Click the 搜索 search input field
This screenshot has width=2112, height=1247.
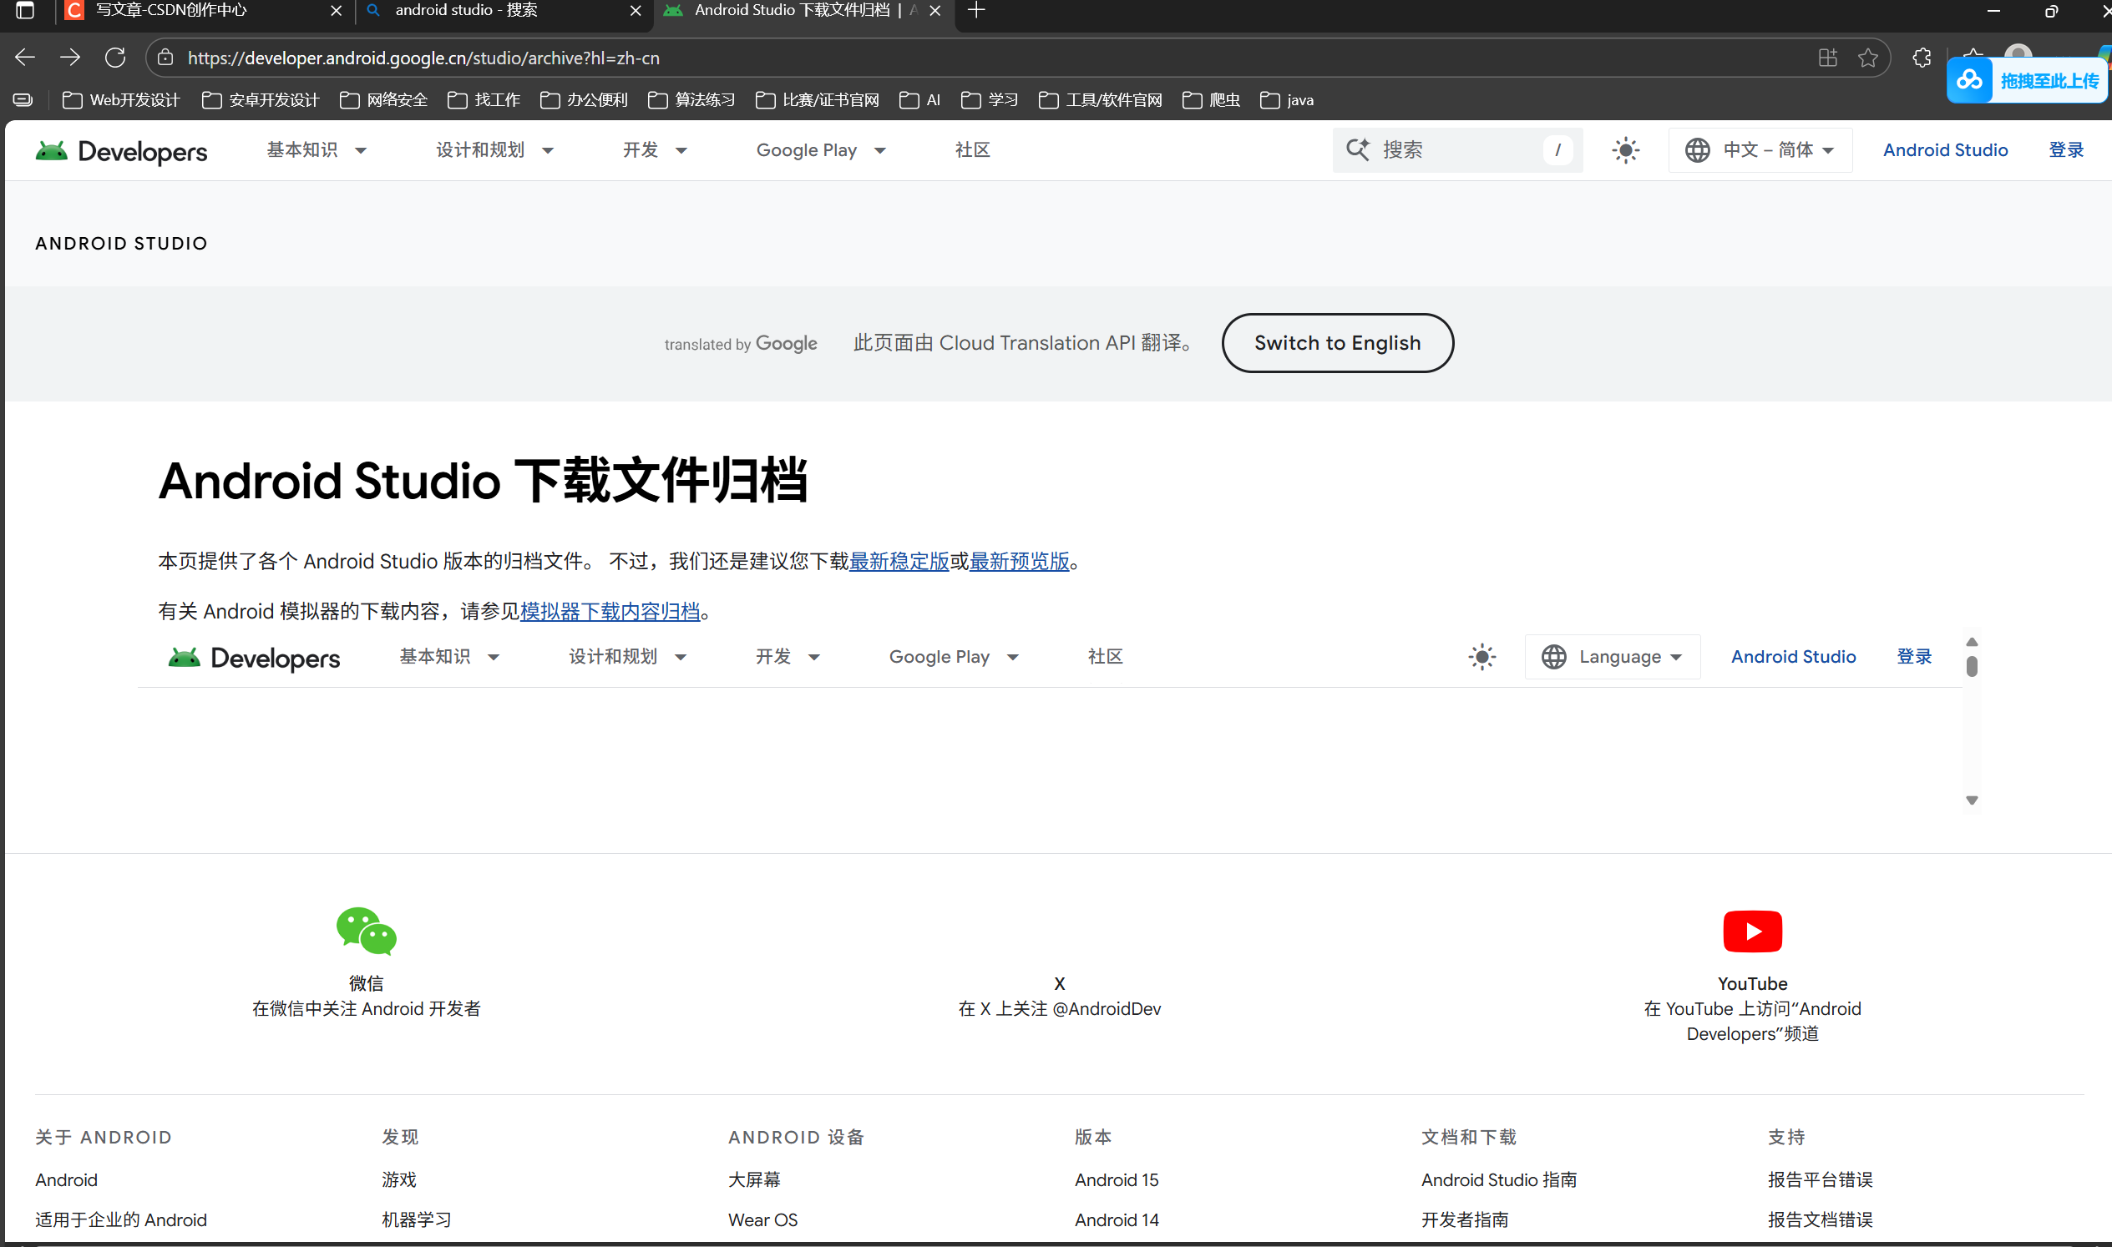click(x=1457, y=150)
